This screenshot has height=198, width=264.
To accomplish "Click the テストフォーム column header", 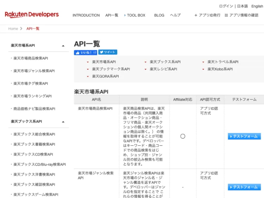I will click(244, 100).
